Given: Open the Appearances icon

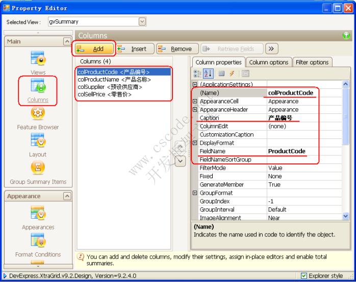Looking at the screenshot, I should [38, 214].
